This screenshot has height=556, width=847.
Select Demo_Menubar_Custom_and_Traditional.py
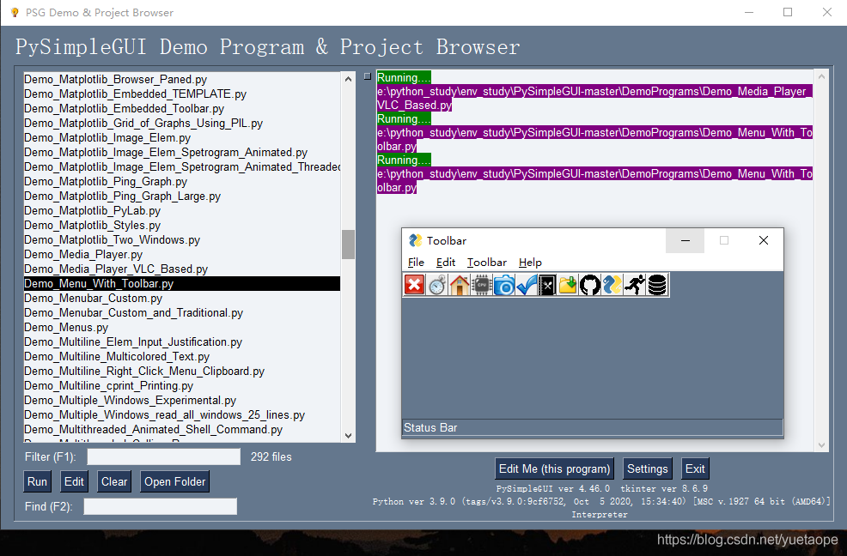(182, 312)
